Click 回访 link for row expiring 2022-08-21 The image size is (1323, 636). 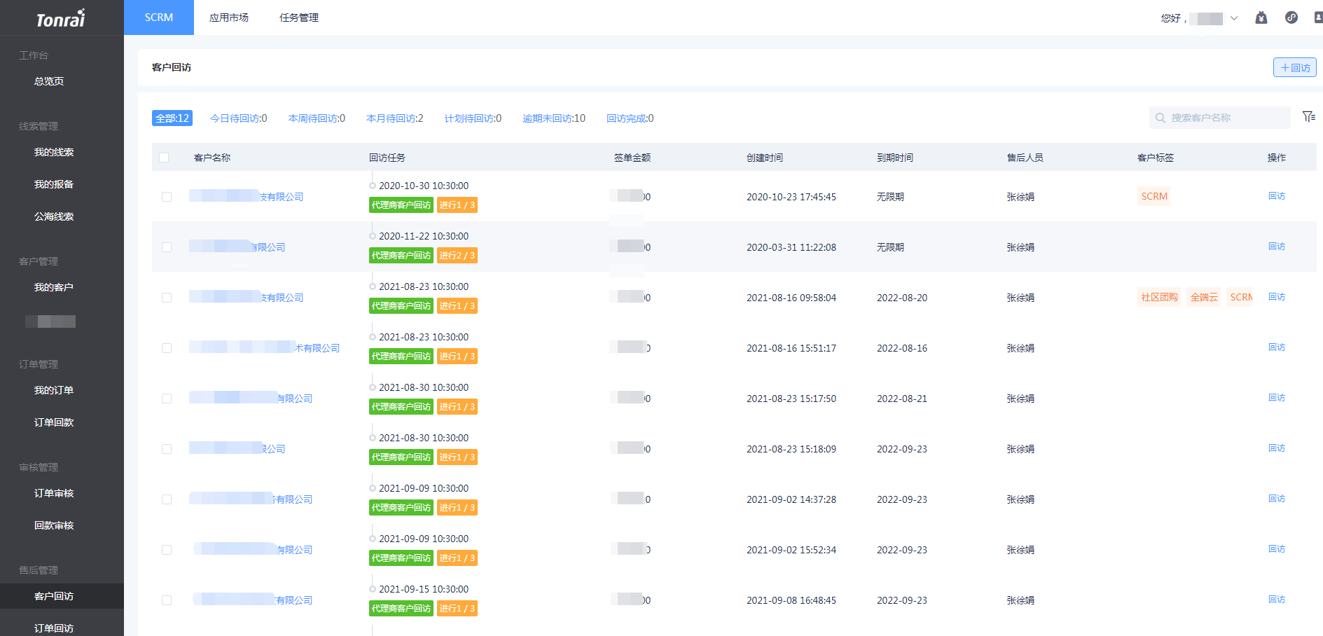click(x=1277, y=398)
